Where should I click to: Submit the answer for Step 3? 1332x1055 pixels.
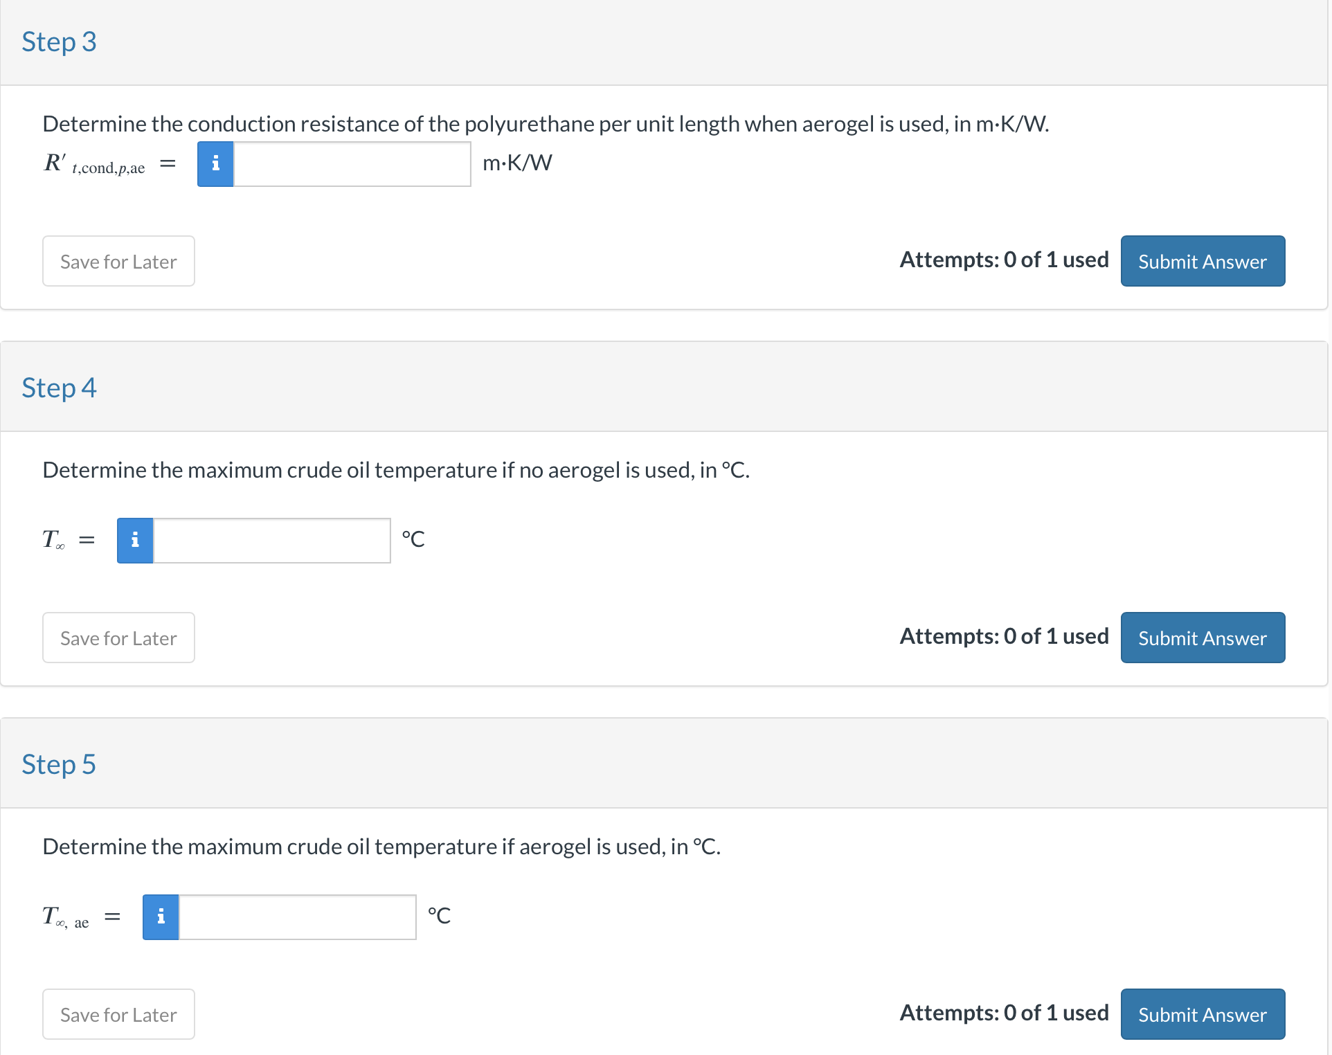click(x=1203, y=261)
